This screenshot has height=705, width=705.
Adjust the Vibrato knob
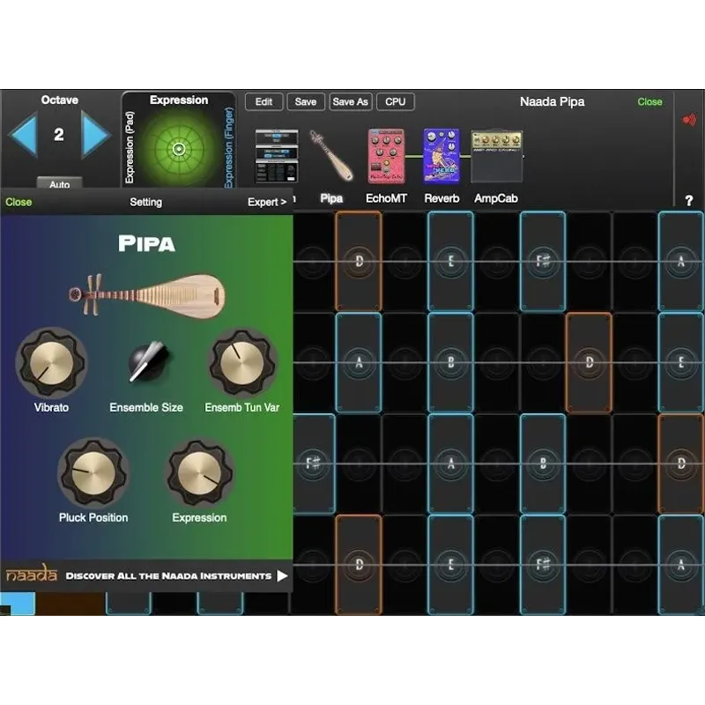click(x=52, y=362)
